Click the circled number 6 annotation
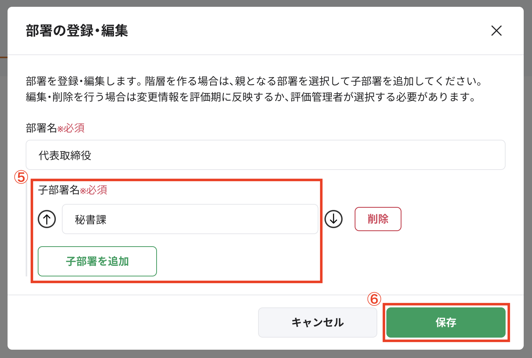This screenshot has width=532, height=358. tap(374, 299)
